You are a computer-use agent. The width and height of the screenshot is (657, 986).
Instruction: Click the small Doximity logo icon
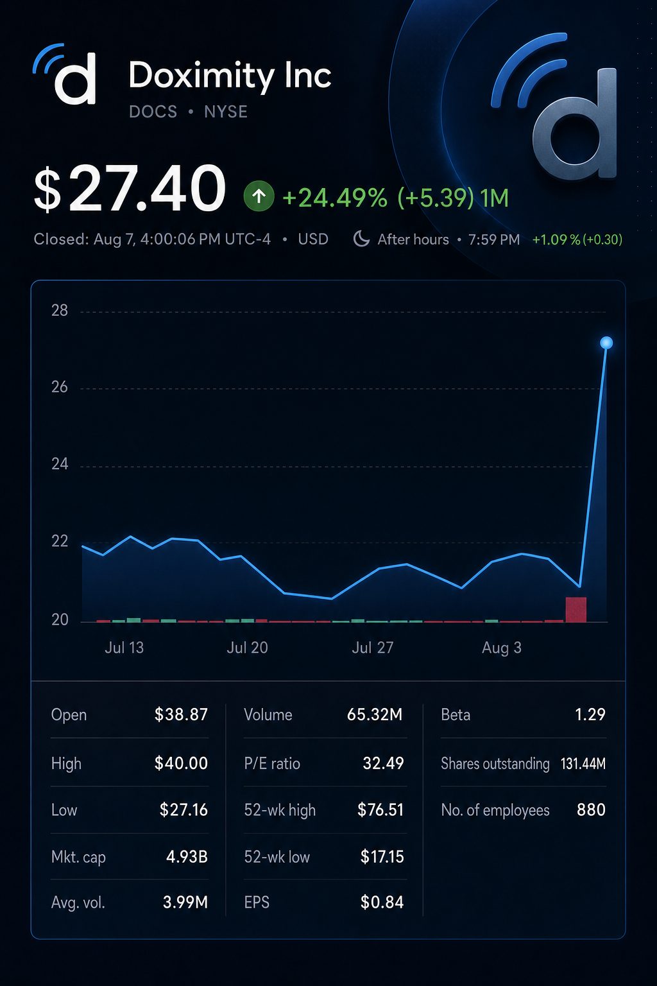tap(65, 74)
